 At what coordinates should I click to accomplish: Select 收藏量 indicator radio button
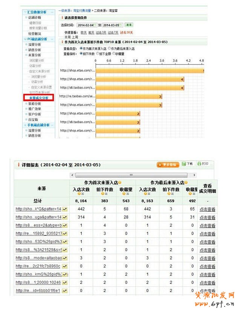(x=113, y=54)
